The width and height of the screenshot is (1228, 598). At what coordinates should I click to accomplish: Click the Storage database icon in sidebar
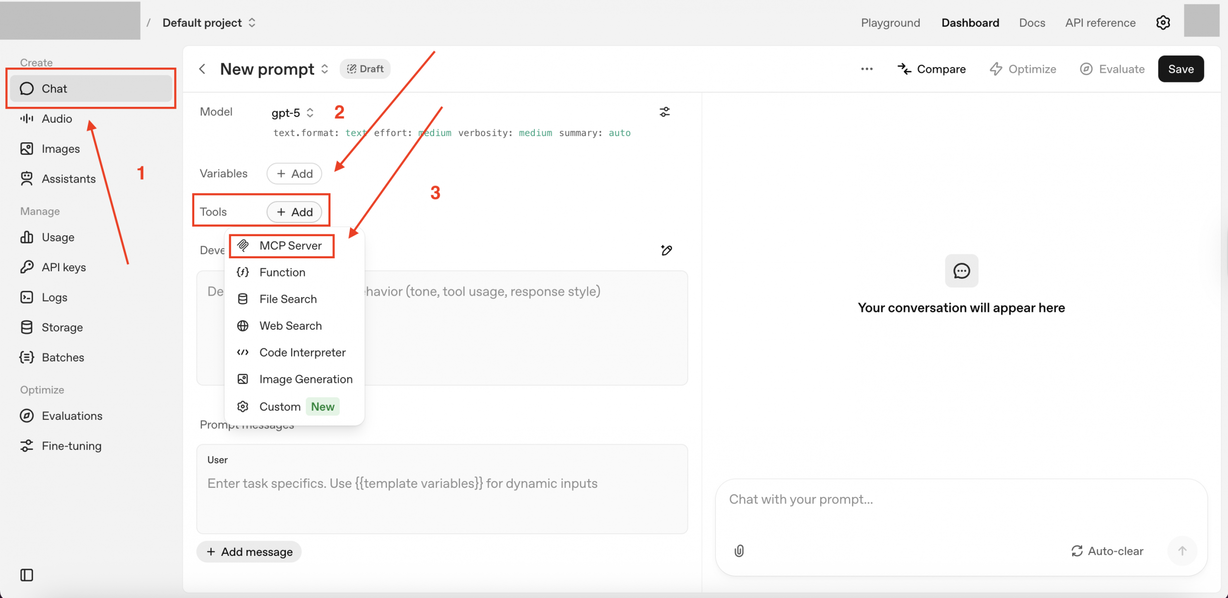click(x=27, y=327)
